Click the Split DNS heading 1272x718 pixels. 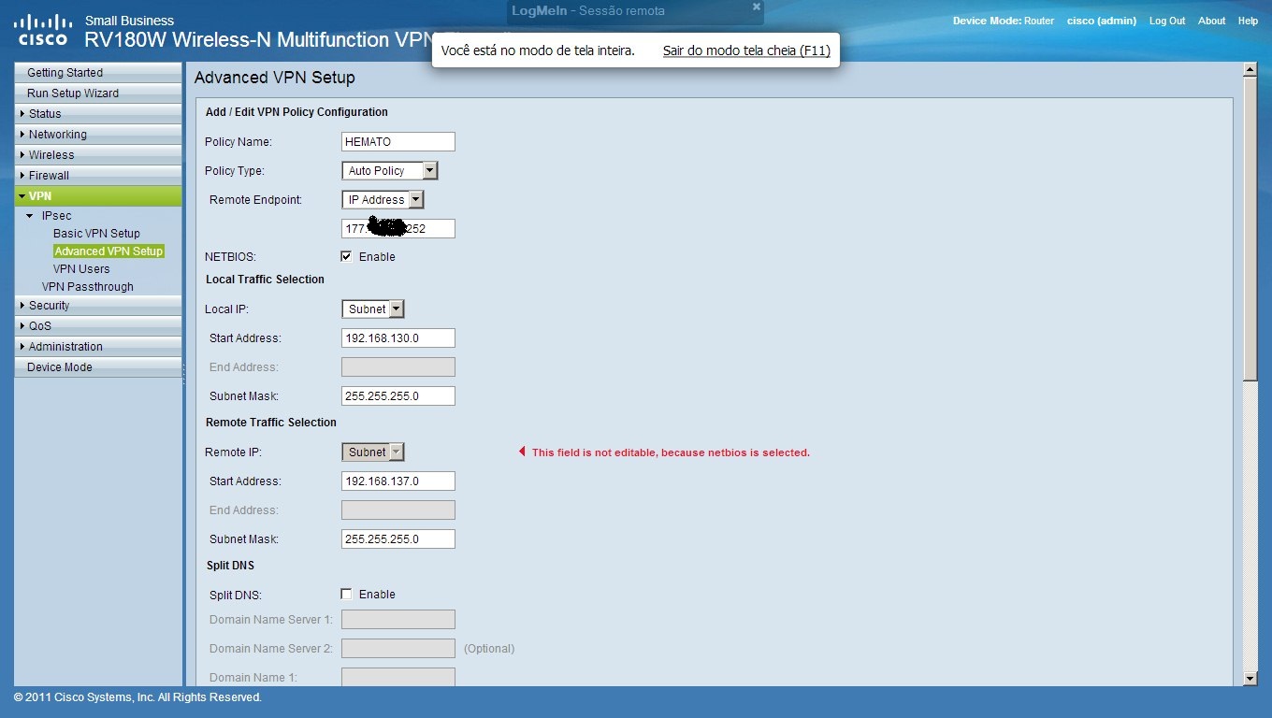coord(230,566)
